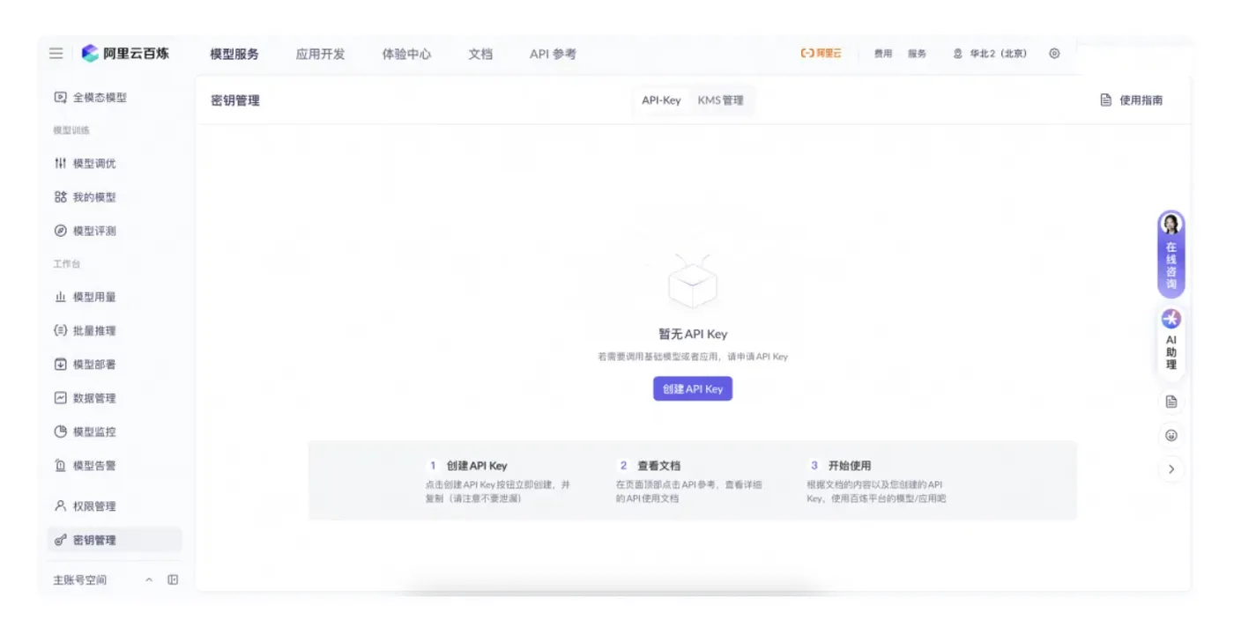
Task: Open the 应用开发 top menu
Action: pyautogui.click(x=321, y=54)
